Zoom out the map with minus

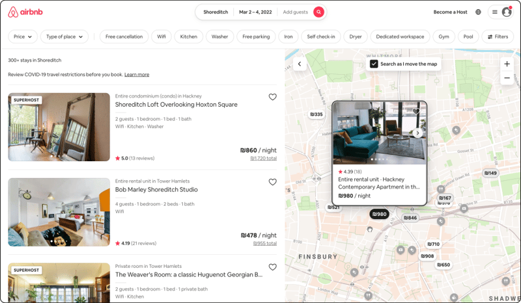[507, 78]
